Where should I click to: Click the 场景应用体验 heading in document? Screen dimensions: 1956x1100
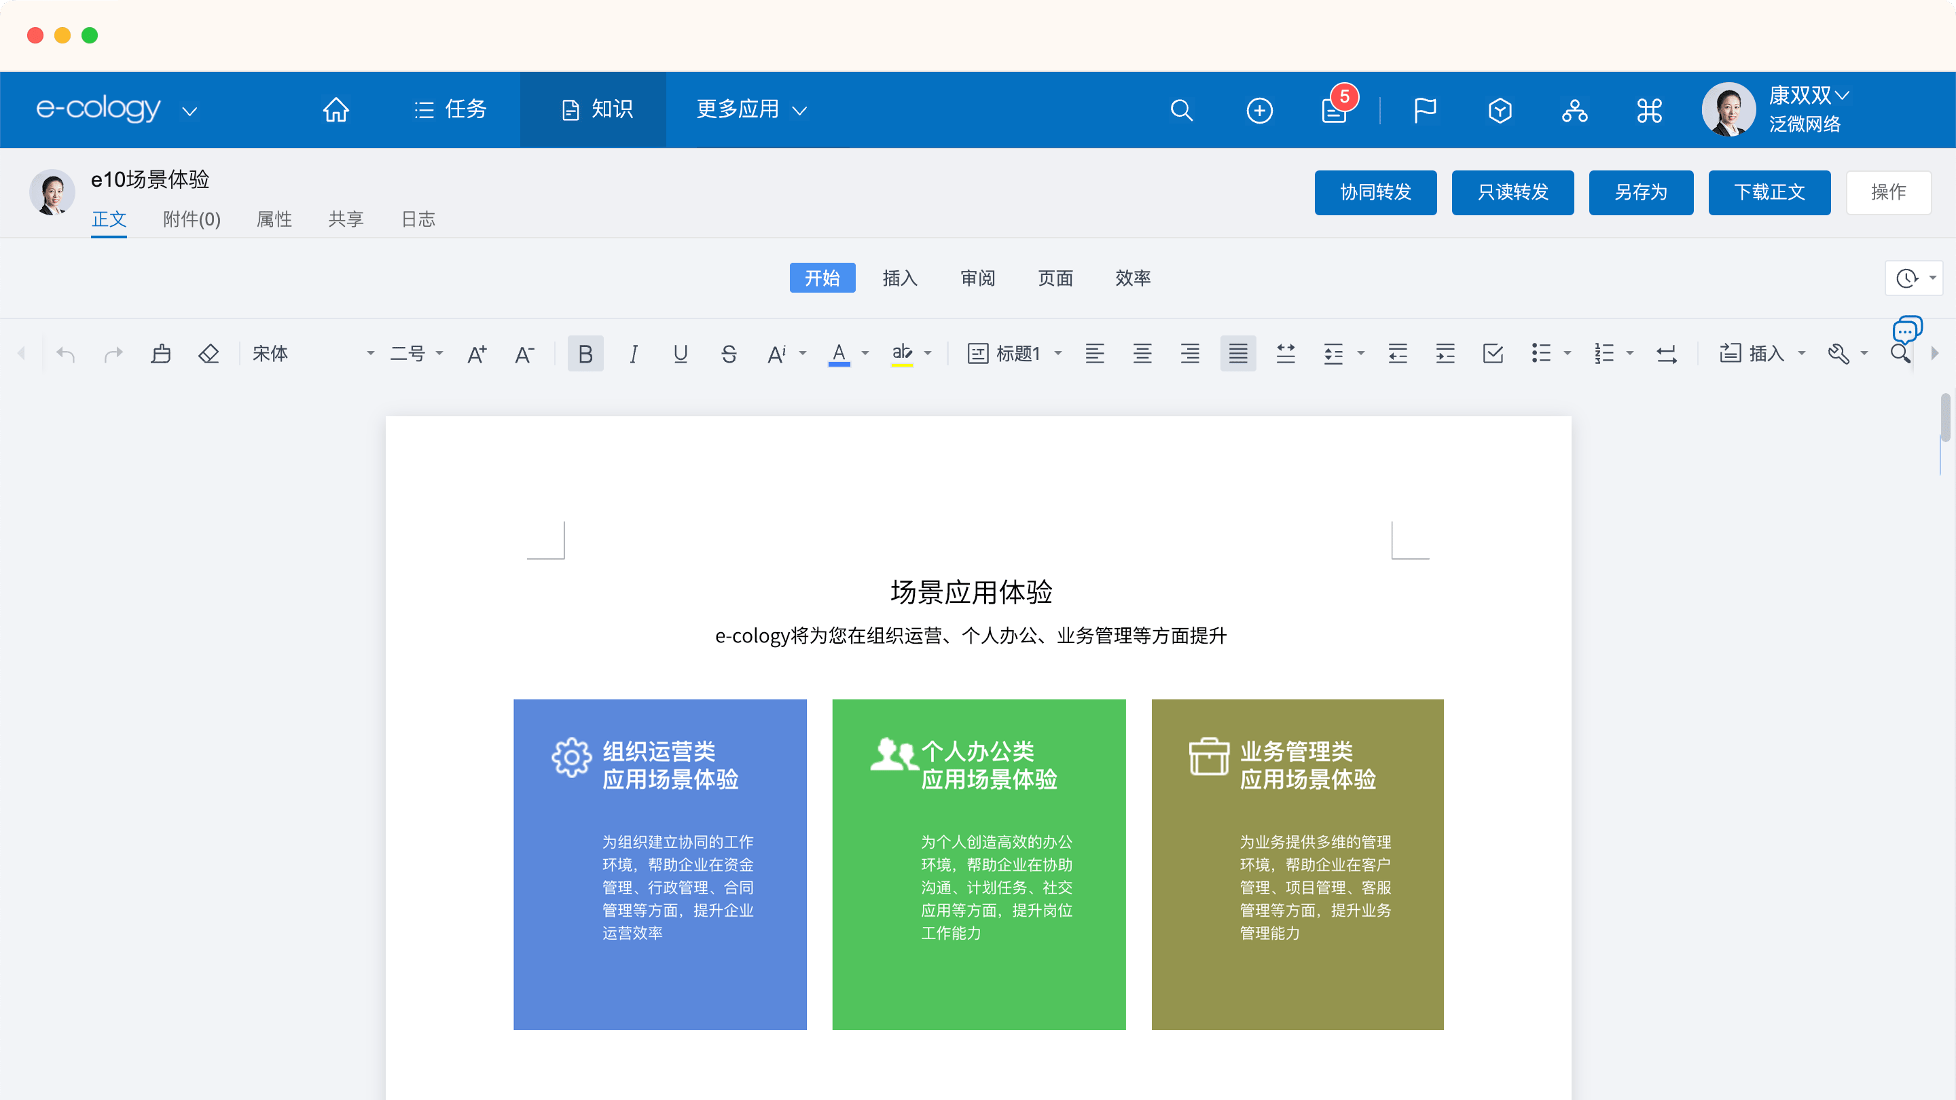[x=971, y=592]
